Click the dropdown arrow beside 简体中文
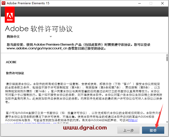 pos(51,37)
